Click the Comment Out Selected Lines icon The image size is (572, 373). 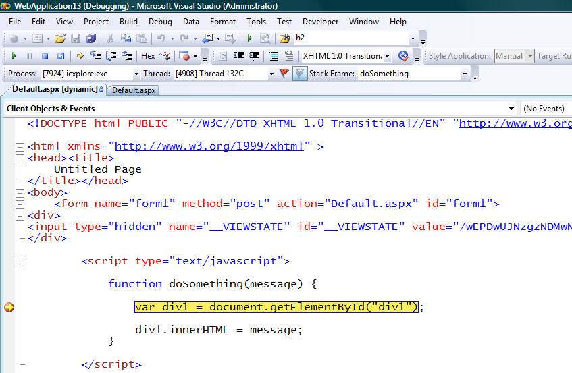pos(274,56)
